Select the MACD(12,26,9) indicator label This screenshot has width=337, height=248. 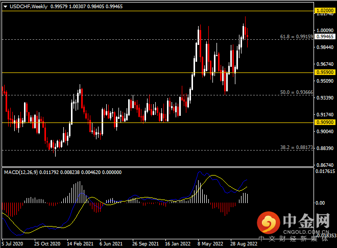(21, 172)
